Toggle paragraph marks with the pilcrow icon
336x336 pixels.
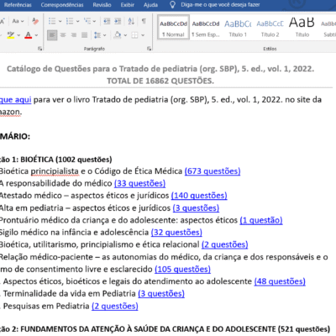144,21
